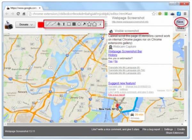
Task: Select the crop tool at toolbar end
Action: coord(100,24)
